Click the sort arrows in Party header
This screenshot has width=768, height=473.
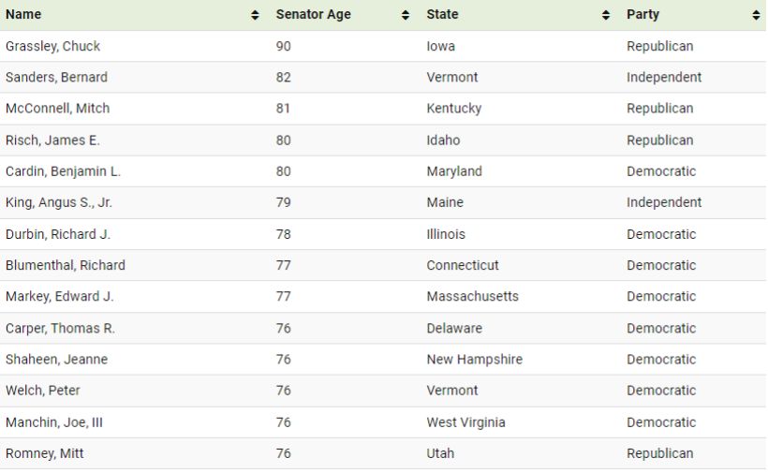click(x=756, y=15)
